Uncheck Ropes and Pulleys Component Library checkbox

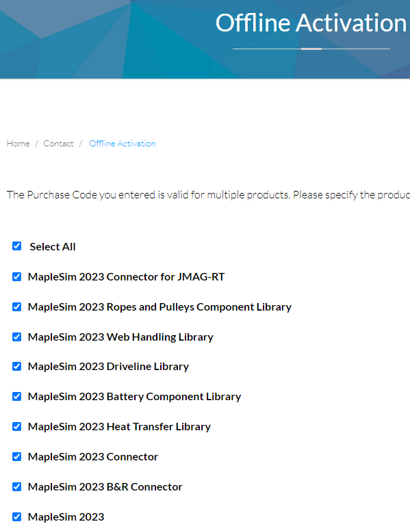(x=16, y=306)
